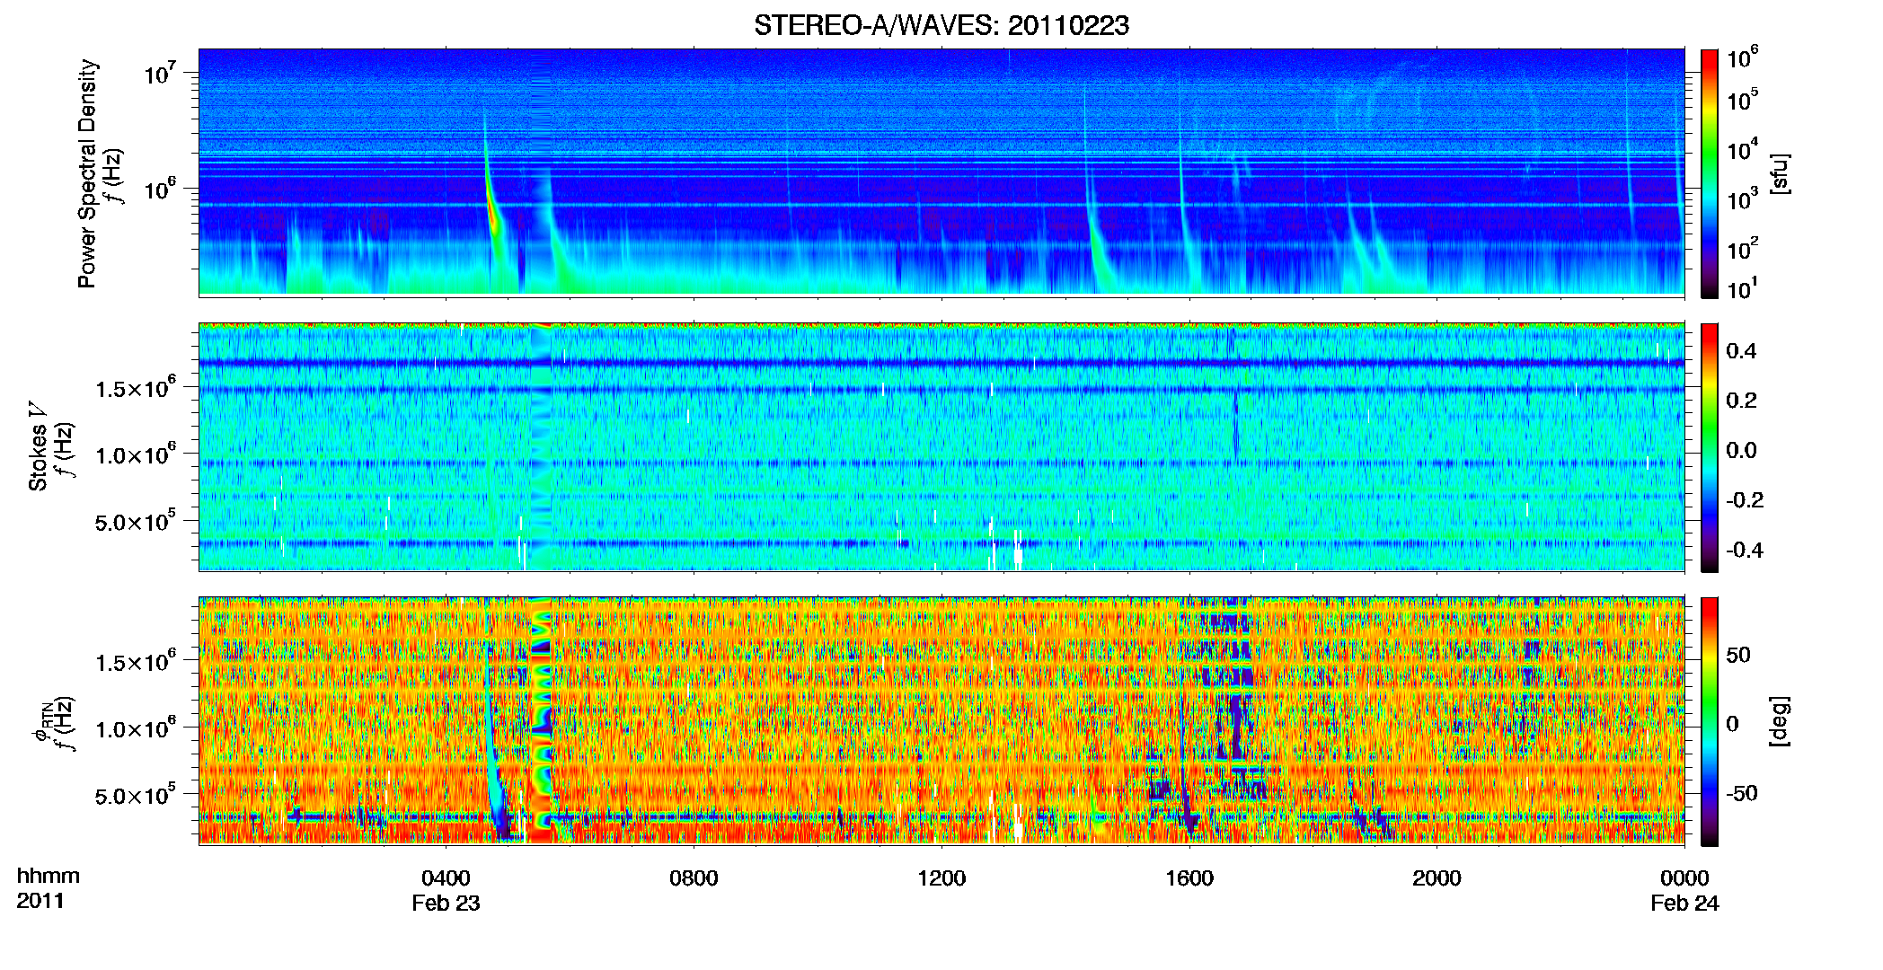Click the 50 tick on deg colorbar
This screenshot has width=1883, height=970.
click(x=1737, y=655)
